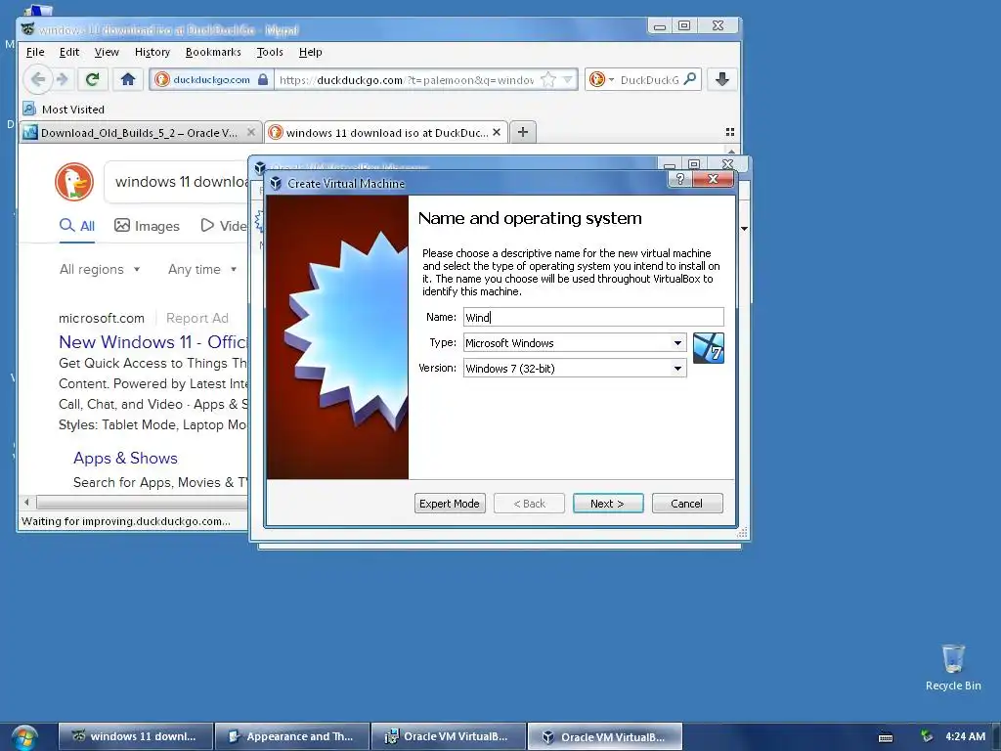1001x751 pixels.
Task: Click the microsoft.com result domain
Action: (101, 318)
